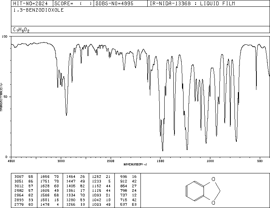Click the 1000 tick label on x-axis
Screen dimensions: 270x208
tap(210, 161)
